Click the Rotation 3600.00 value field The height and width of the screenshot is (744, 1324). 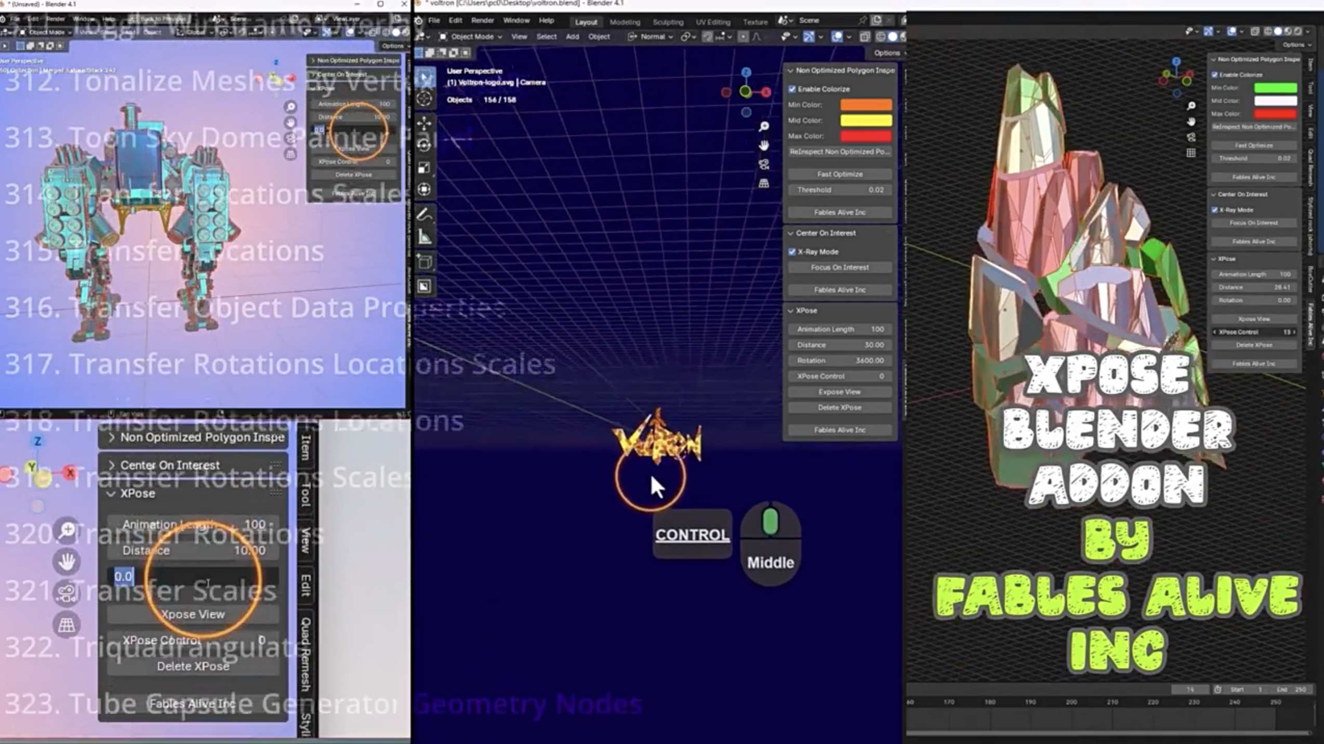(x=839, y=361)
